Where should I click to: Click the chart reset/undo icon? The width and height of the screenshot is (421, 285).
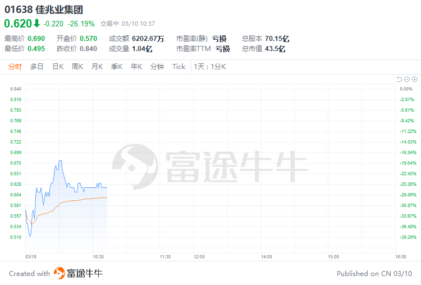coord(399,79)
